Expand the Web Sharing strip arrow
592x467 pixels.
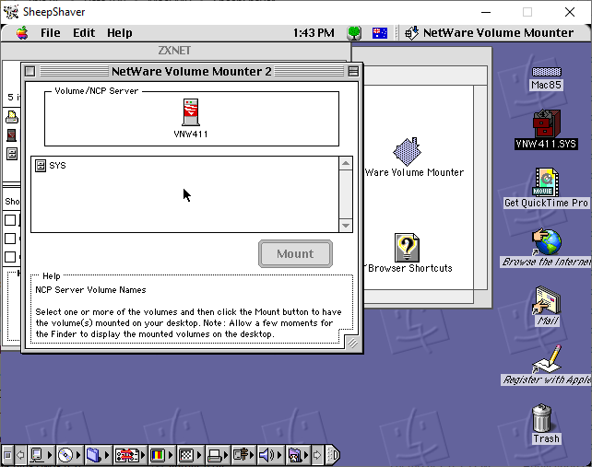[x=306, y=455]
